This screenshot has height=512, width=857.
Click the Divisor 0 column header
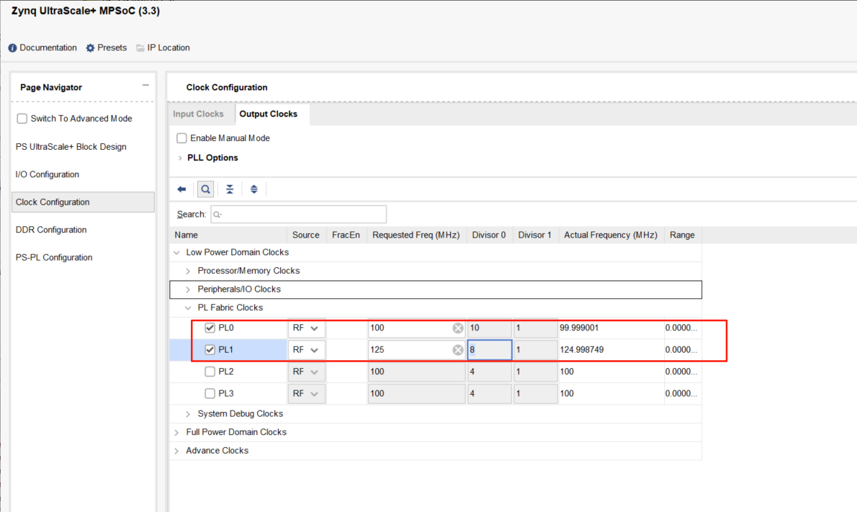click(489, 235)
